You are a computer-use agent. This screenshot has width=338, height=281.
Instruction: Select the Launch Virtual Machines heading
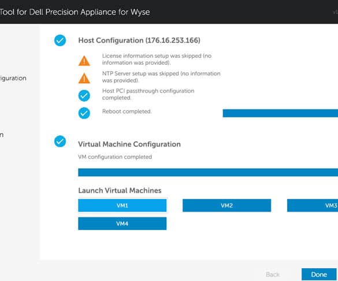120,190
